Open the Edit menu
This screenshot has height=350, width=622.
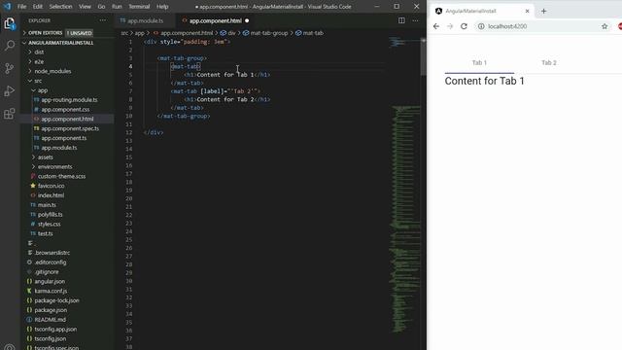coord(38,7)
